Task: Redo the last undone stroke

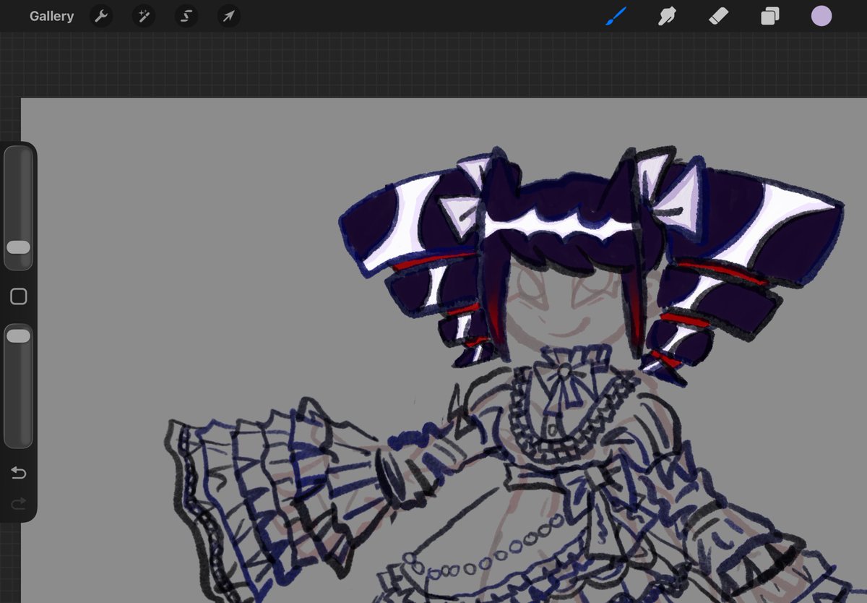Action: click(x=19, y=502)
